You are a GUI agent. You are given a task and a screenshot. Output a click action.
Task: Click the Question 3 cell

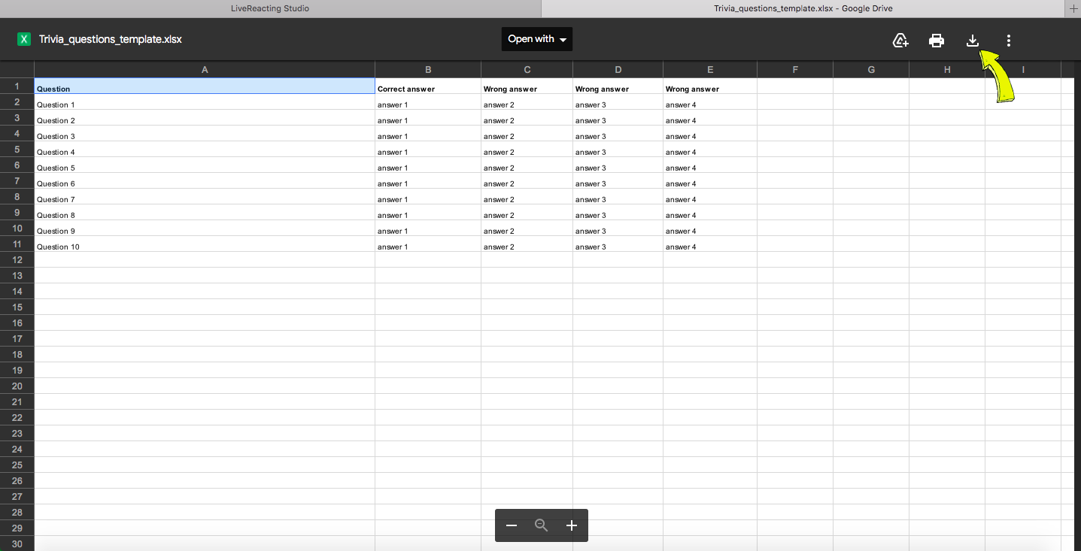(x=205, y=134)
